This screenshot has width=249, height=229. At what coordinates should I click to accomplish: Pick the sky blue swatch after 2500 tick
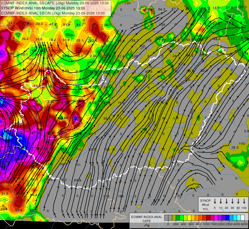(x=231, y=218)
